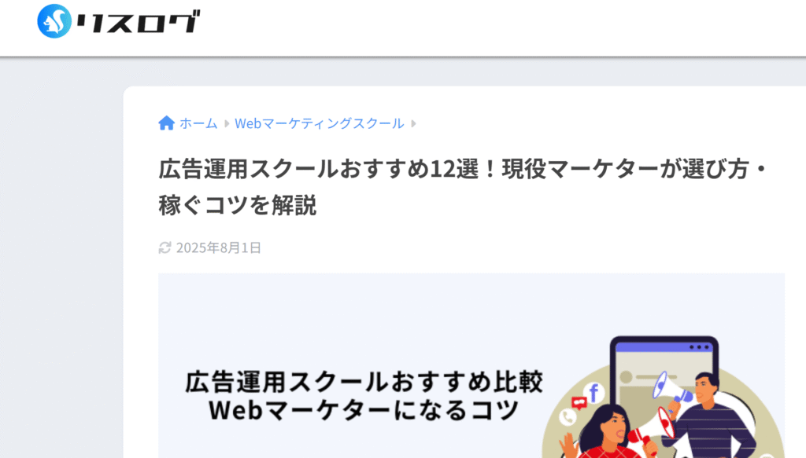Image resolution: width=806 pixels, height=458 pixels.
Task: Click the blue squirrel logo icon
Action: click(54, 21)
